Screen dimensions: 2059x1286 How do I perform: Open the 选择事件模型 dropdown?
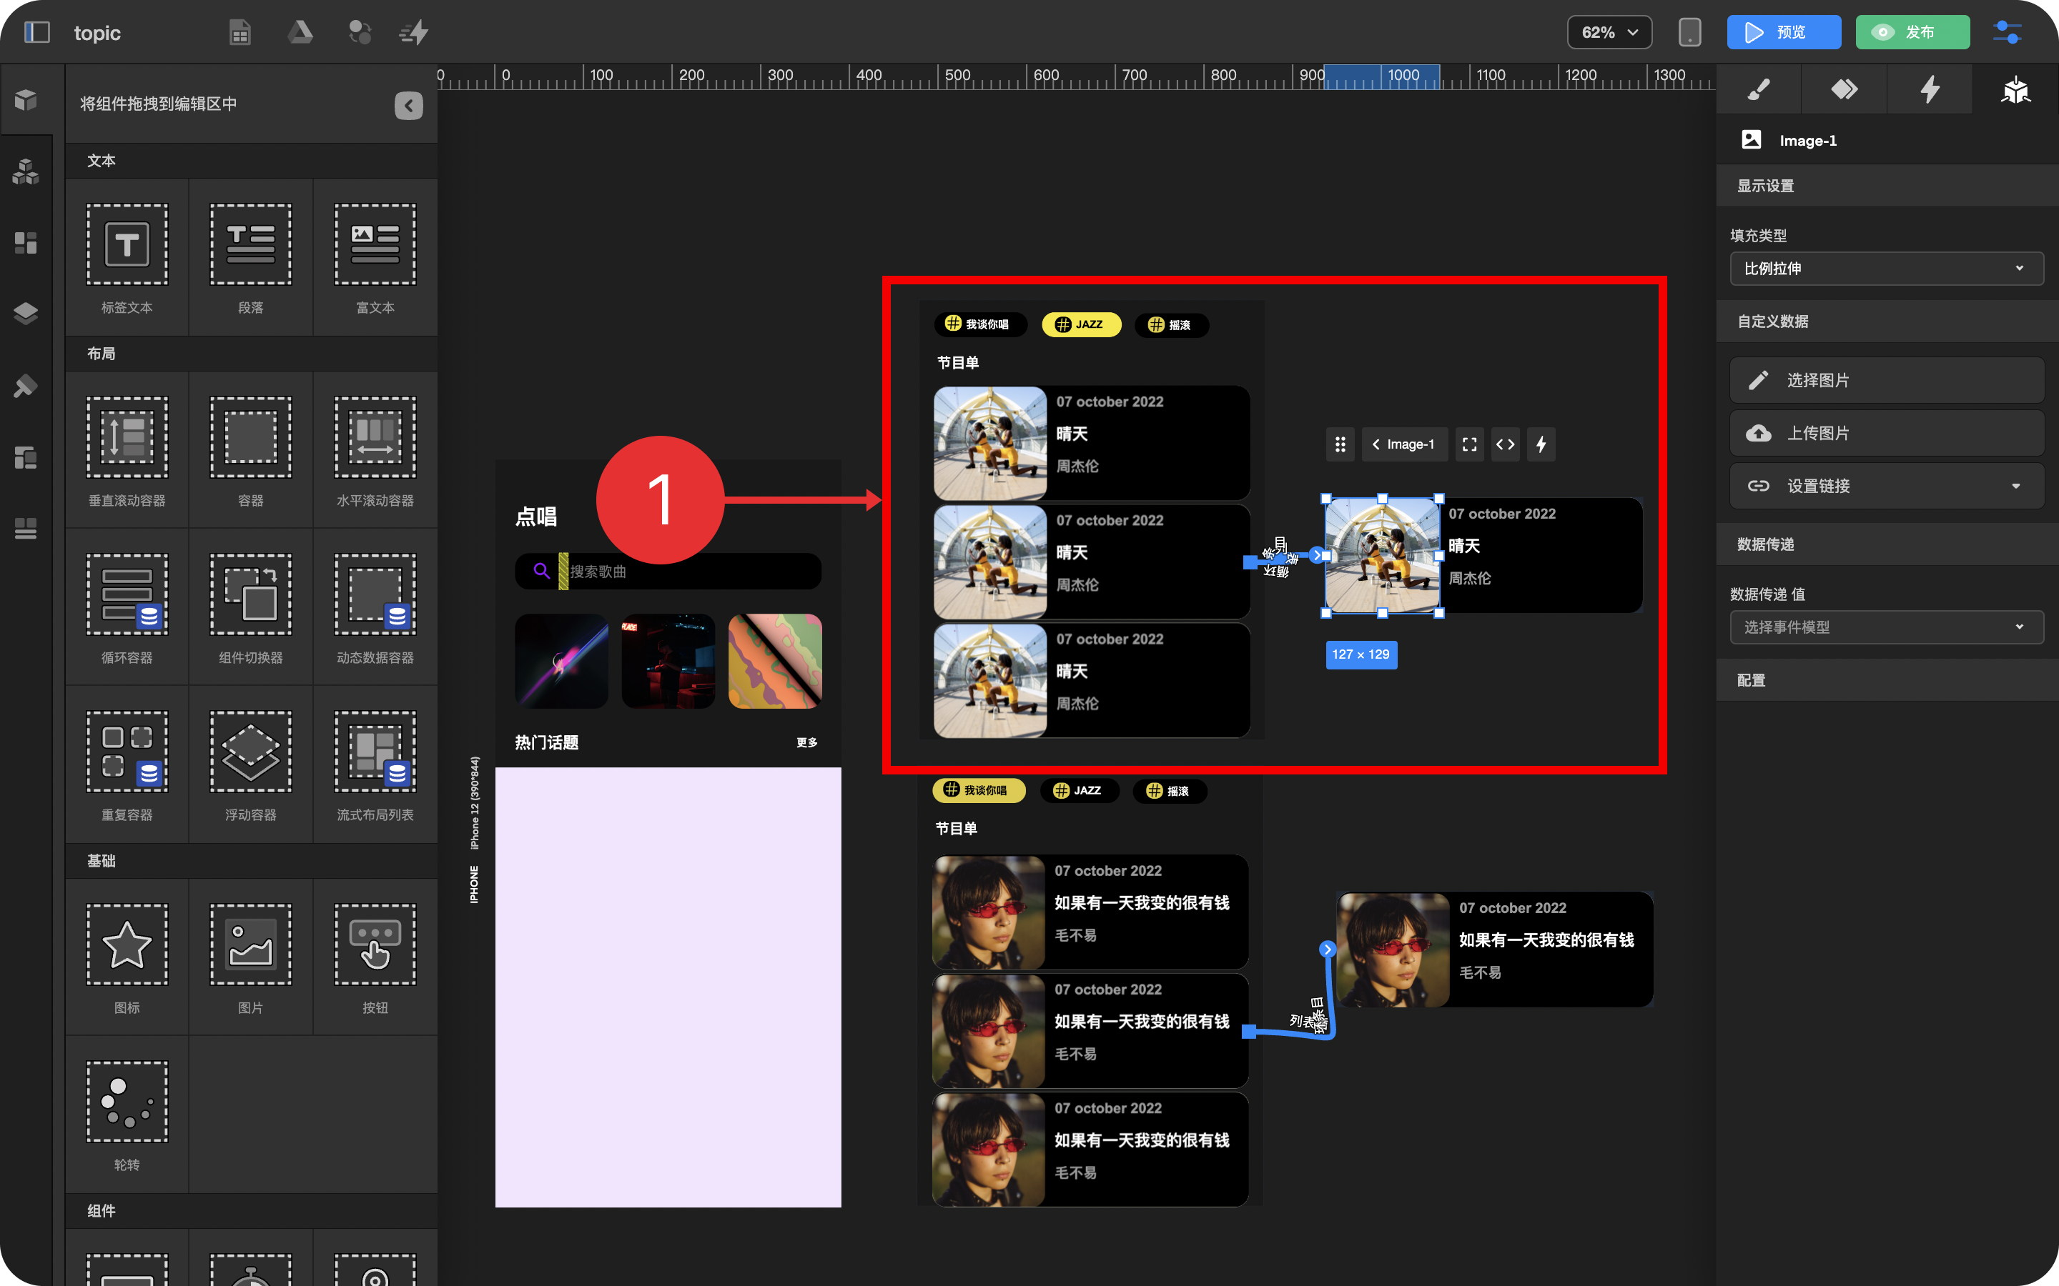[1886, 627]
